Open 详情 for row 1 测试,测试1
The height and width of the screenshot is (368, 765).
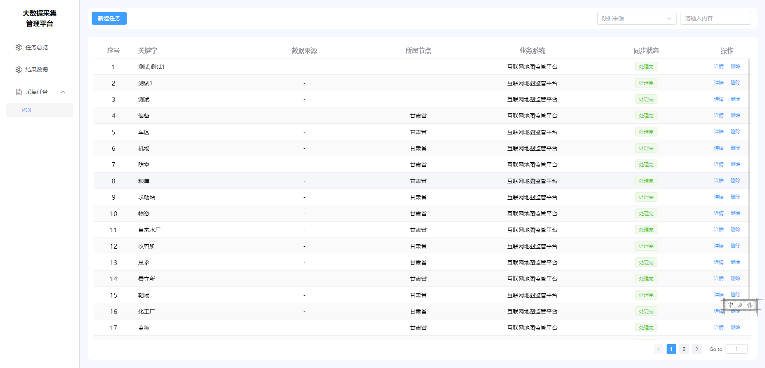[x=719, y=66]
